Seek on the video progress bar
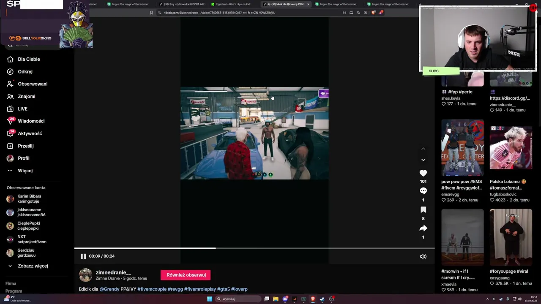 pyautogui.click(x=254, y=248)
